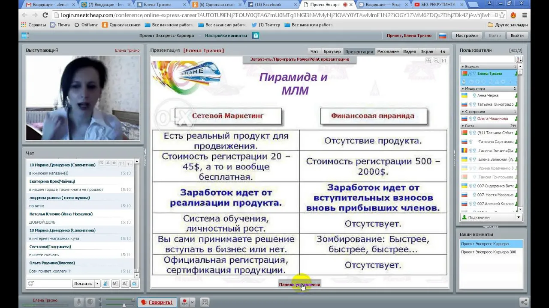Select the room Проект Экспресс-Карьера in Ваши комнаты

[x=492, y=244]
